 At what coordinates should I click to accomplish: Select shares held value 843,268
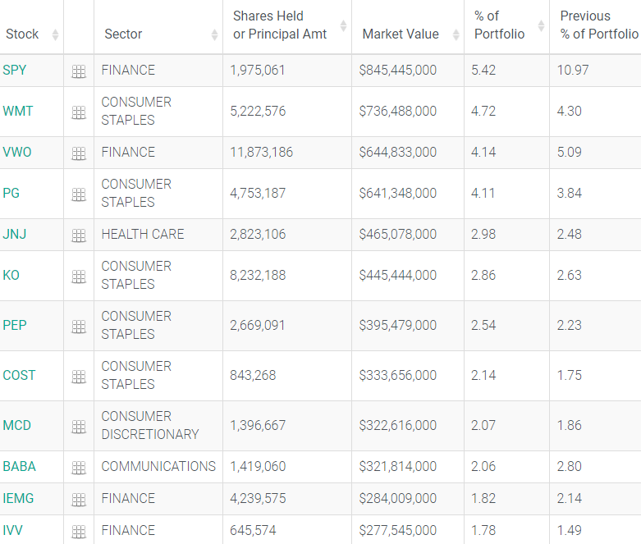pyautogui.click(x=253, y=375)
